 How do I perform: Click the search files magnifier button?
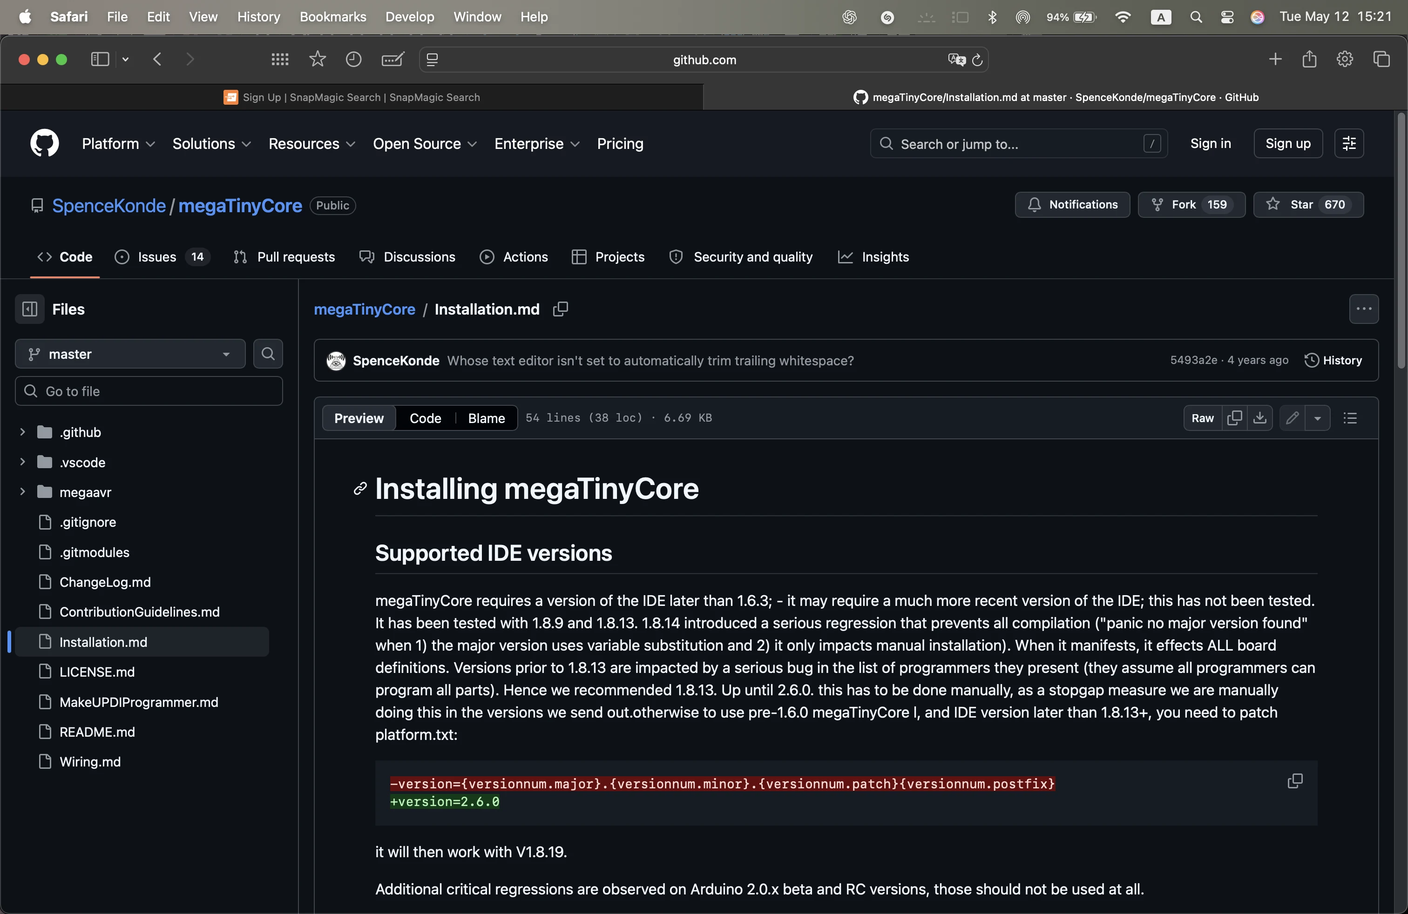click(x=268, y=354)
